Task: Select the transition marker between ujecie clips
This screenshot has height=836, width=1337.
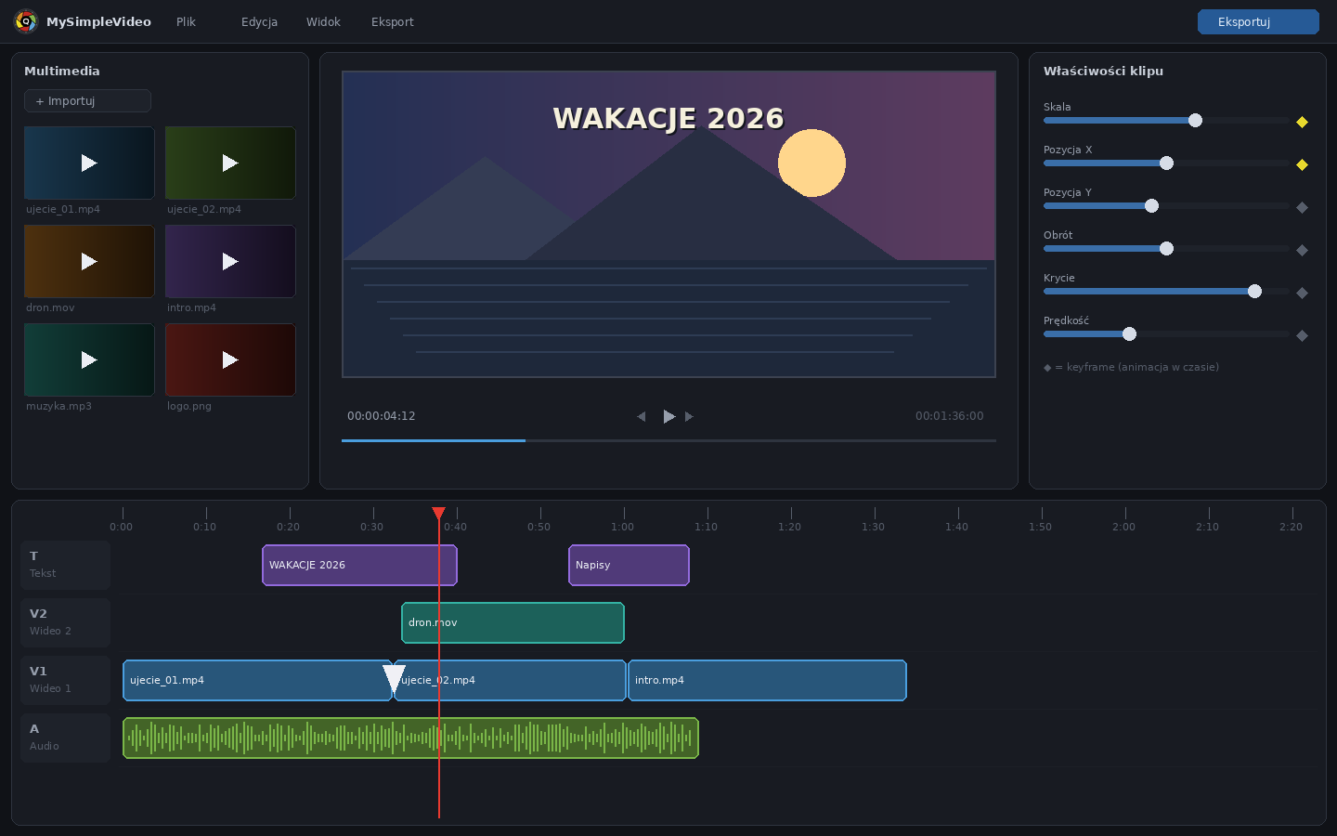Action: [394, 679]
